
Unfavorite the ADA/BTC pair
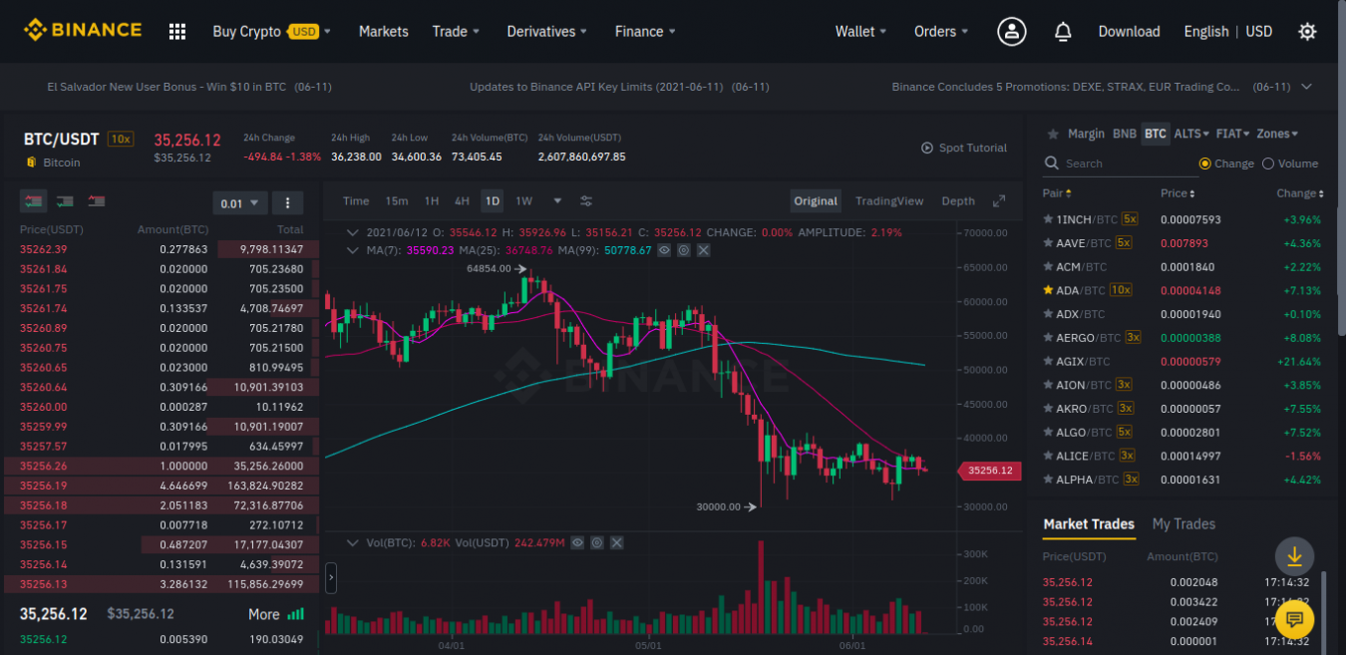point(1048,290)
